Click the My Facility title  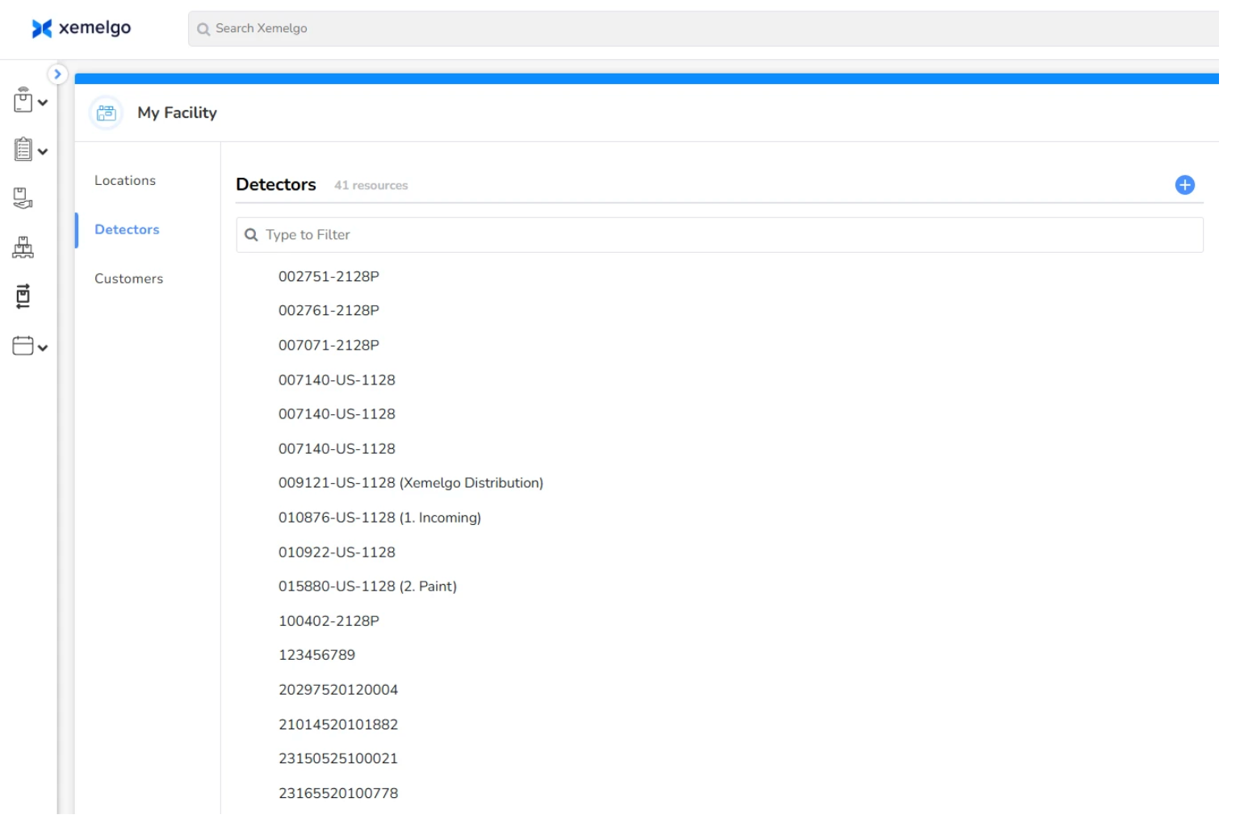(177, 113)
